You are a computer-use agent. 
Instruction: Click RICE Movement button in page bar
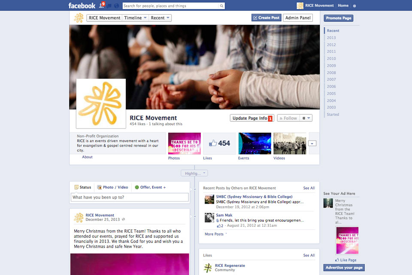click(104, 18)
